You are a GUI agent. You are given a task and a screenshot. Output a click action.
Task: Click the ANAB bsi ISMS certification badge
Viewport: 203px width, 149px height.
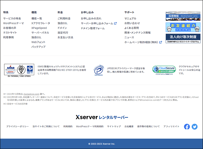[19, 71]
